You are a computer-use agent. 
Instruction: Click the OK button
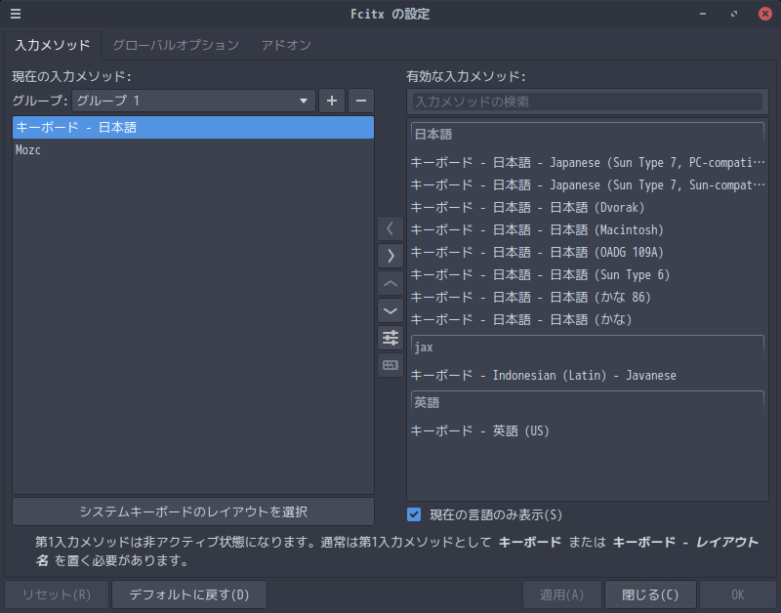(738, 594)
